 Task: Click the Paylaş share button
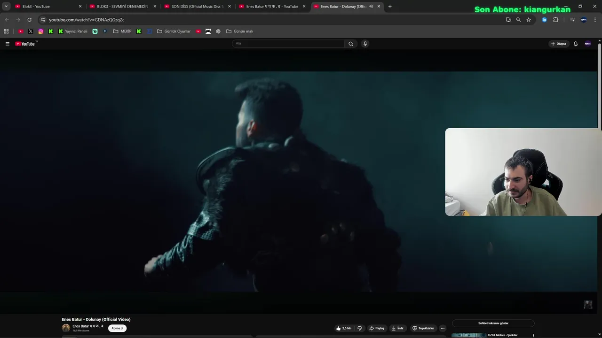point(377,328)
